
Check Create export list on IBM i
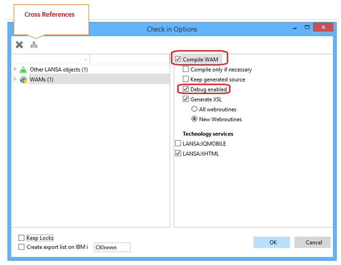coord(21,247)
